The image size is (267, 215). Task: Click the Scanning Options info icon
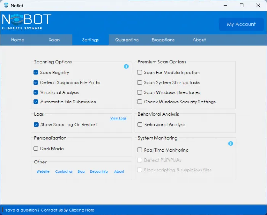pos(126,66)
